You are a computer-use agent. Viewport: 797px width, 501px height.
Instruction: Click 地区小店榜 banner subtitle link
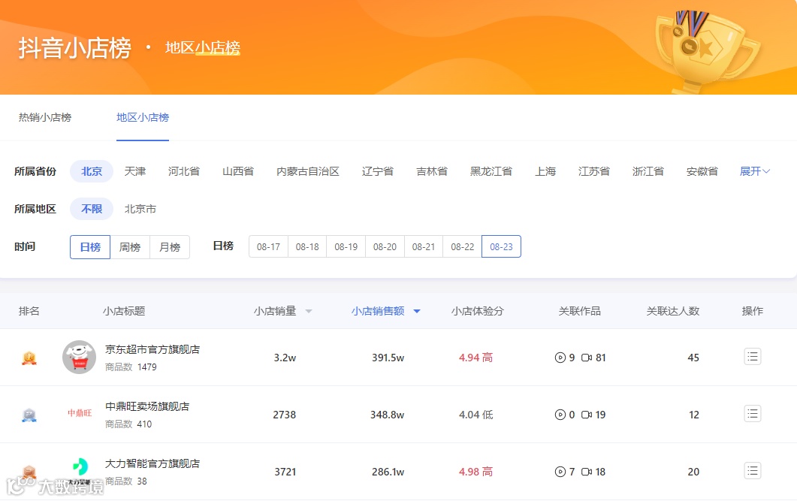[202, 48]
